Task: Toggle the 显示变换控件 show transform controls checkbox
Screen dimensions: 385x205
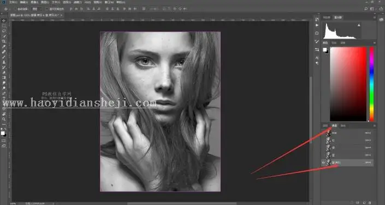Action: 47,9
